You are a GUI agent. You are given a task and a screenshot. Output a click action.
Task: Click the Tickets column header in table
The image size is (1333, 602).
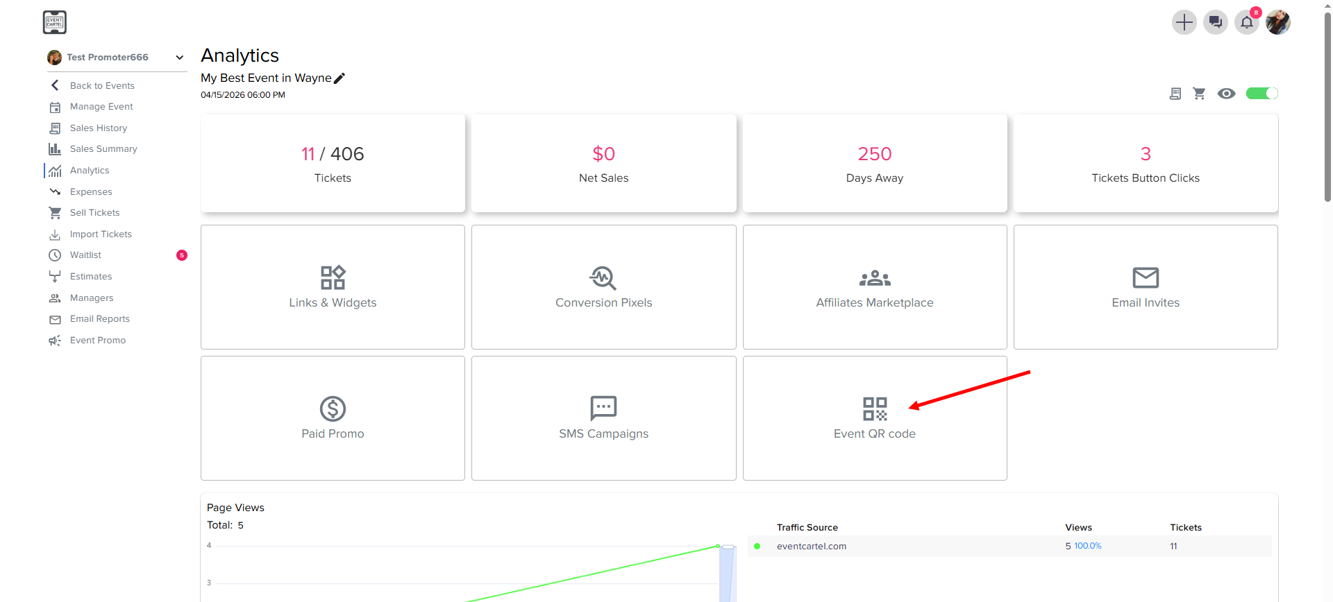1186,528
